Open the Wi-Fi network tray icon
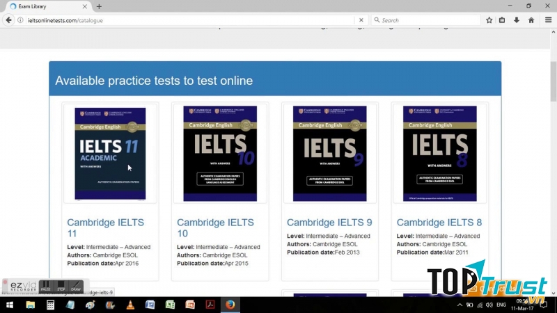 pos(480,305)
